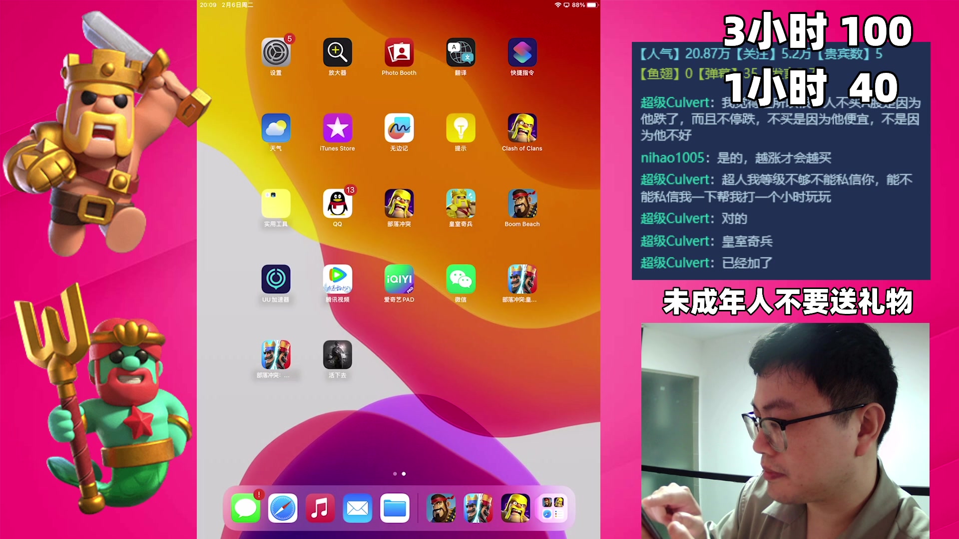Click chat message 超级Culvert: 对的
Image resolution: width=959 pixels, height=539 pixels.
694,218
